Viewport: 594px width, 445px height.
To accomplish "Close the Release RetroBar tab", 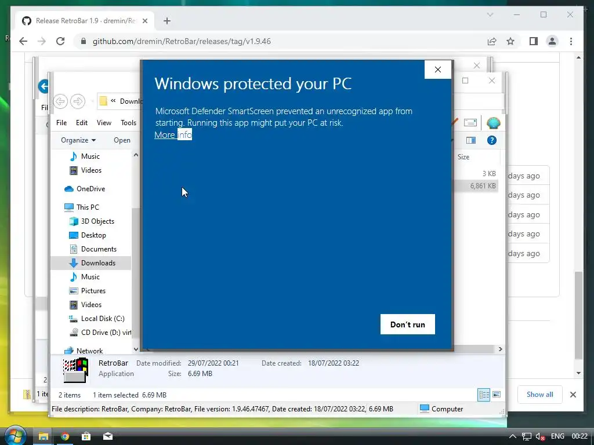I will 144,21.
